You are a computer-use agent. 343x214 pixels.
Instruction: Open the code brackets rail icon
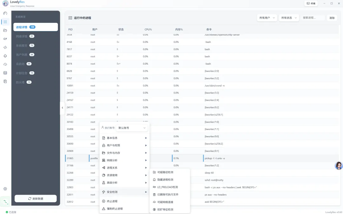point(5,47)
